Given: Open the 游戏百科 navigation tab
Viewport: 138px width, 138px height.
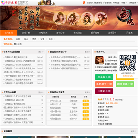Looking at the screenshot, I should pos(112,33).
